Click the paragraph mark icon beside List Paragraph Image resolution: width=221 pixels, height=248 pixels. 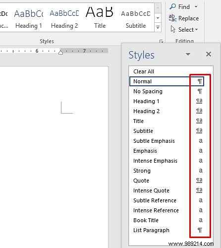(200, 230)
